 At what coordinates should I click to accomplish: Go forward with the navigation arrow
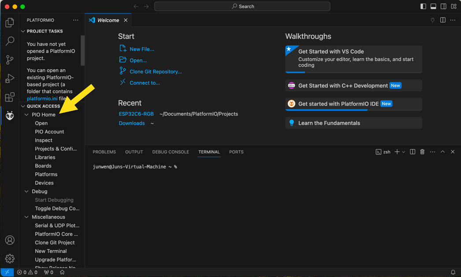pyautogui.click(x=146, y=7)
